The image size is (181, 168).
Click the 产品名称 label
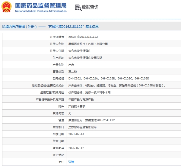58,65
